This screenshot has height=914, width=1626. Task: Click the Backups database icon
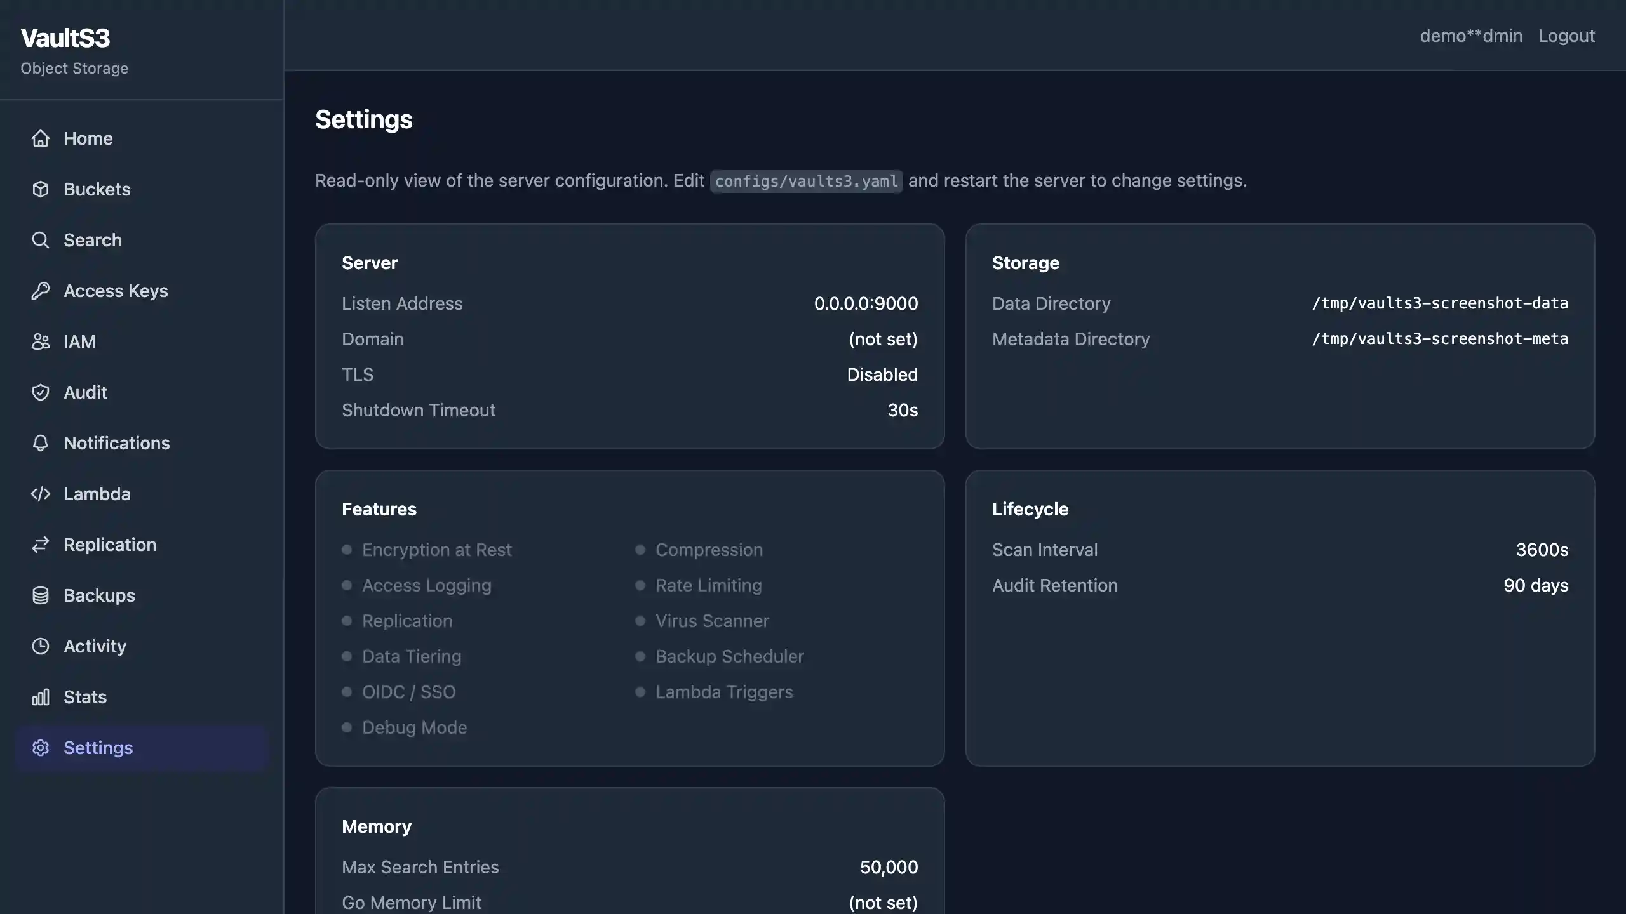click(41, 595)
